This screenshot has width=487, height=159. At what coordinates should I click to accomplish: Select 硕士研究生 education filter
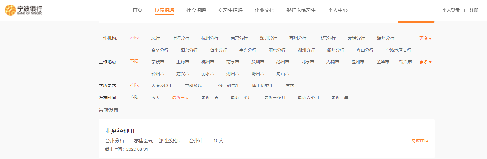tap(229, 85)
